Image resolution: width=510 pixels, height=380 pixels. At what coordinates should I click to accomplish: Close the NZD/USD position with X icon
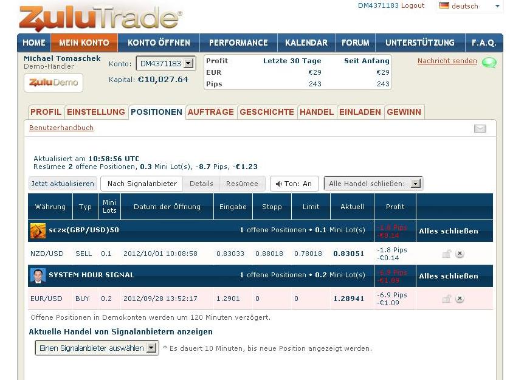(x=460, y=254)
